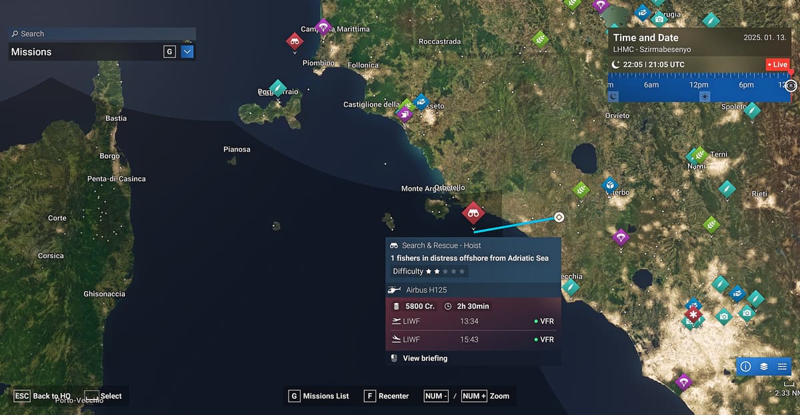This screenshot has height=415, width=800.
Task: Select the blue cargo box marker at Viterbo
Action: [609, 185]
